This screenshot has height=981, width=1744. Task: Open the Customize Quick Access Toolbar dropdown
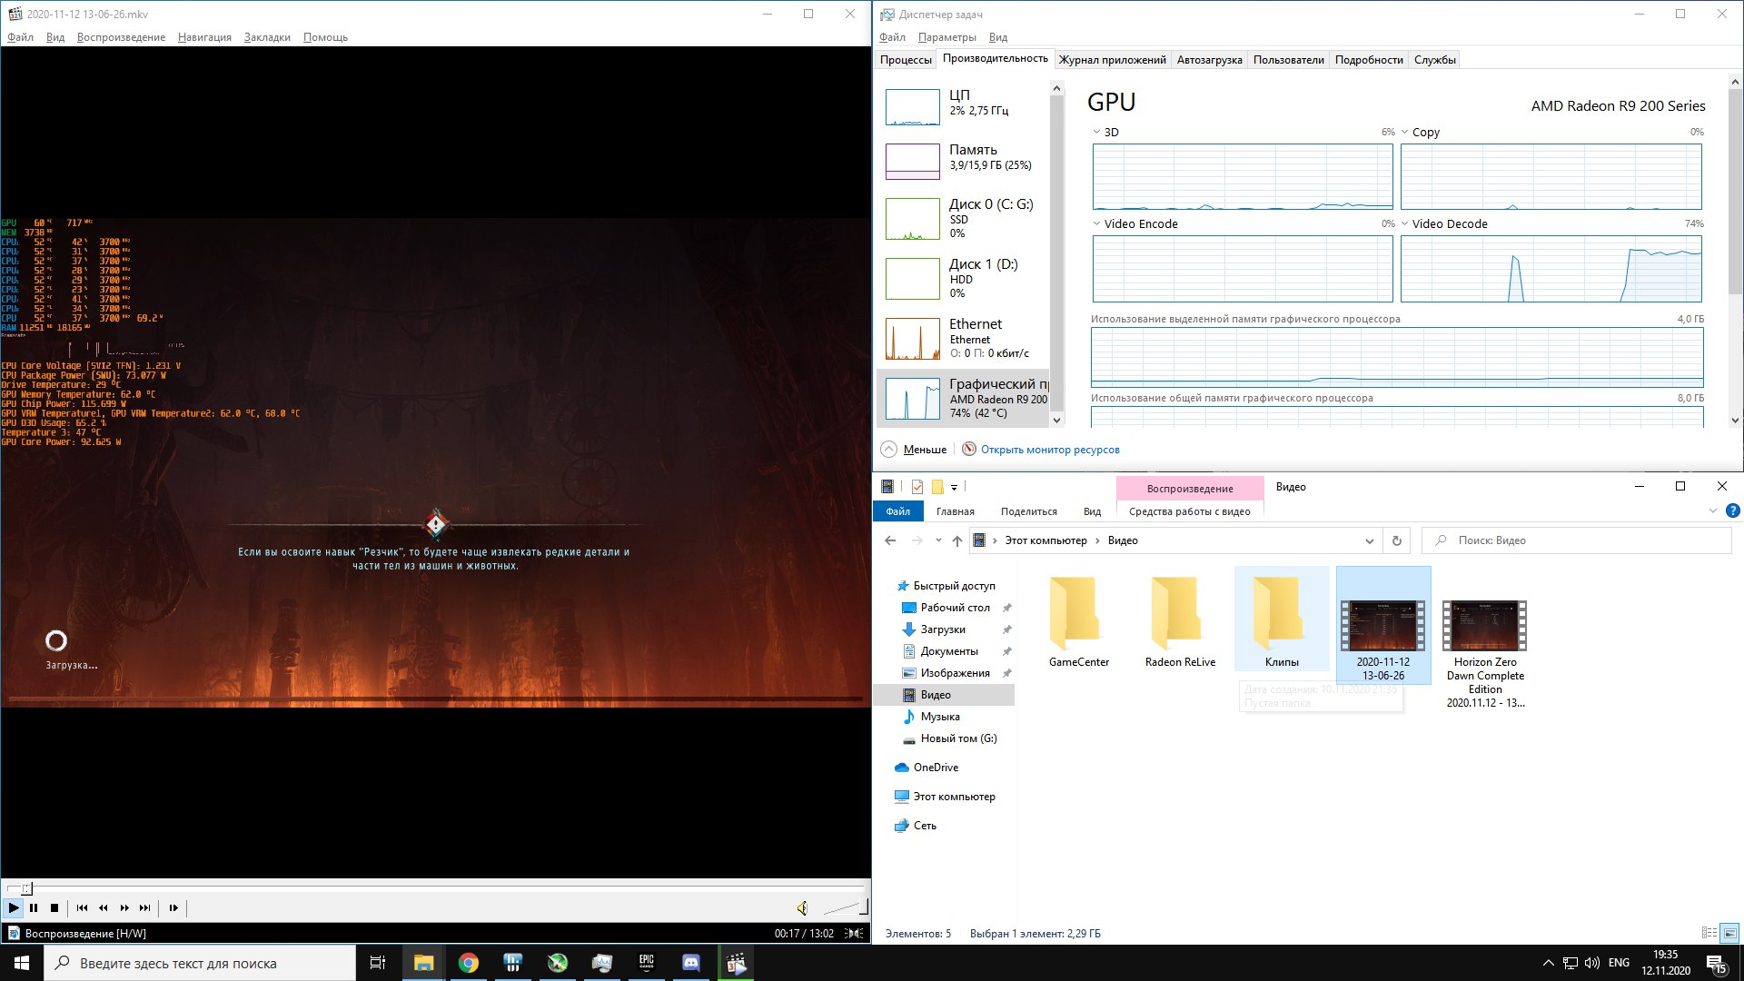point(954,488)
